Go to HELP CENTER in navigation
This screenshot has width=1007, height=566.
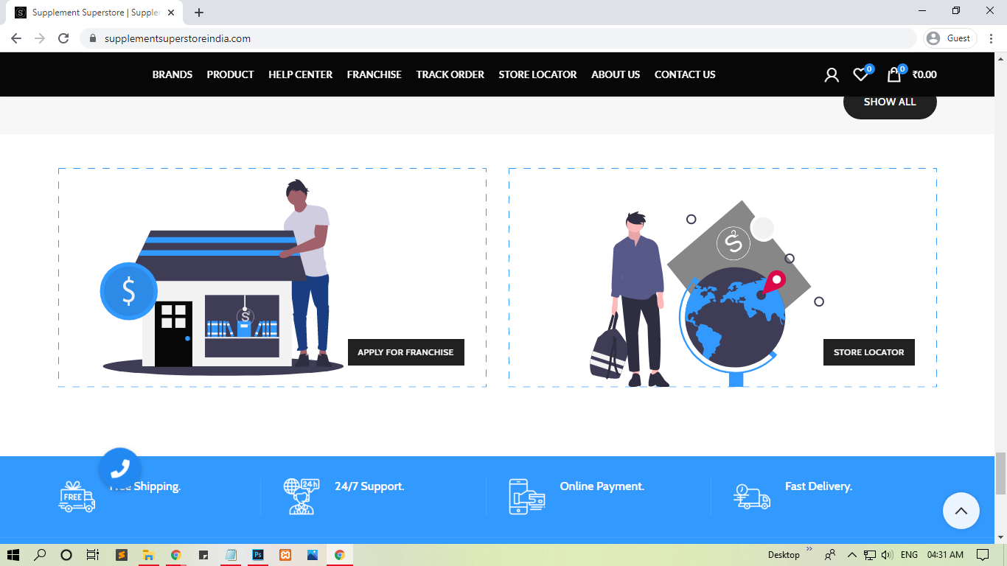coord(300,74)
